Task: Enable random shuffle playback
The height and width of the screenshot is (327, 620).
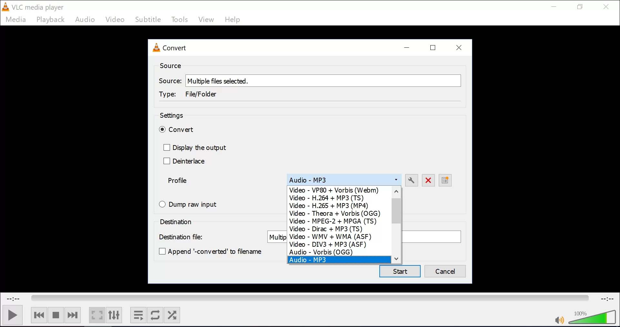Action: (x=172, y=315)
